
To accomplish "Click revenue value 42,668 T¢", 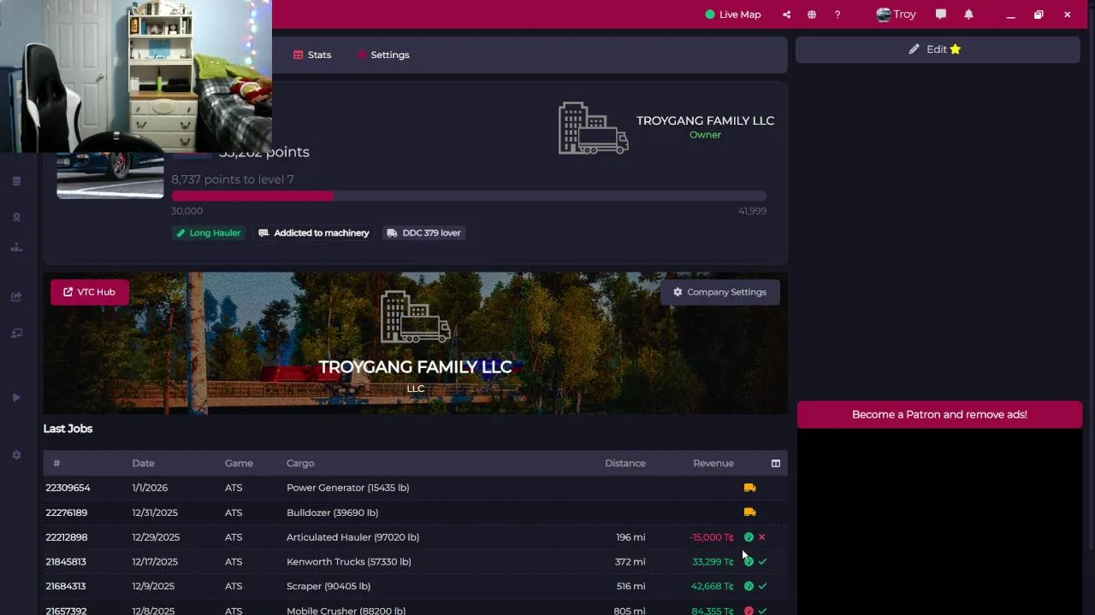I will click(x=713, y=586).
